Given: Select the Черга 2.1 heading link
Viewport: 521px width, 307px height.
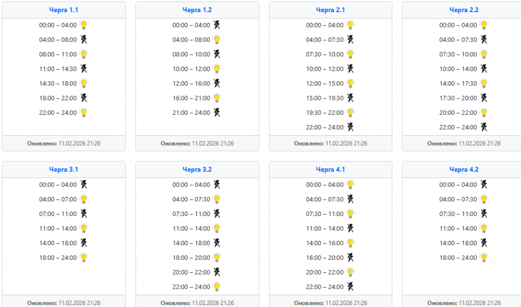Looking at the screenshot, I should (330, 10).
